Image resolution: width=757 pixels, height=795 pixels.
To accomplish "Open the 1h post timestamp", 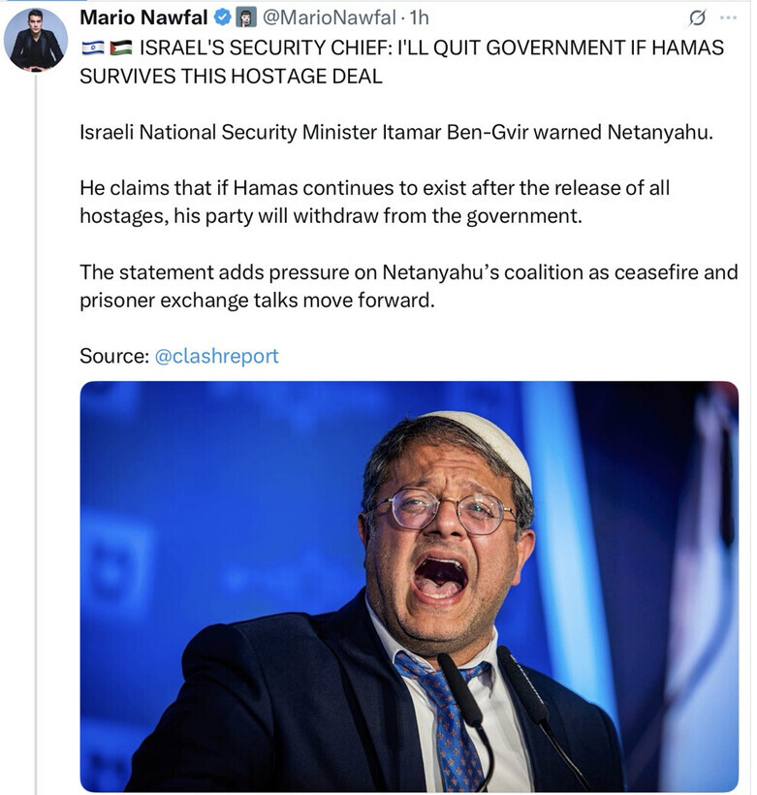I will pos(419,18).
